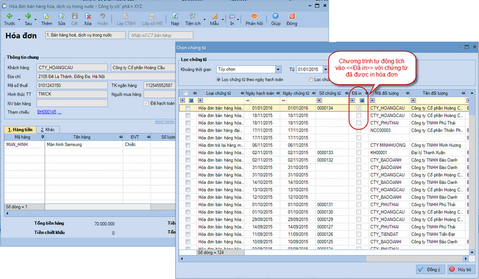The height and width of the screenshot is (279, 479).
Task: Save invoice using Cất icon
Action: coord(75,16)
